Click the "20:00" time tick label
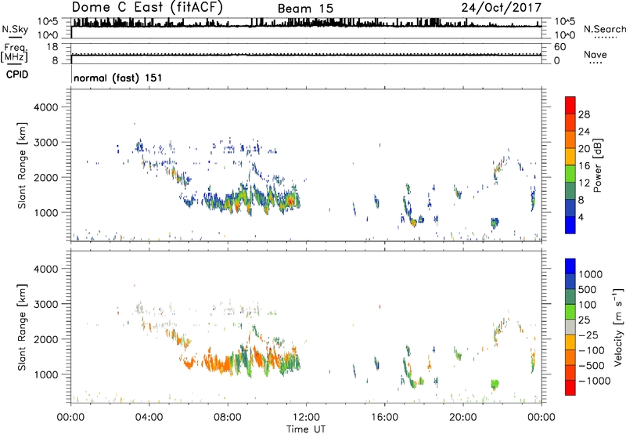This screenshot has width=626, height=434. coord(463,418)
